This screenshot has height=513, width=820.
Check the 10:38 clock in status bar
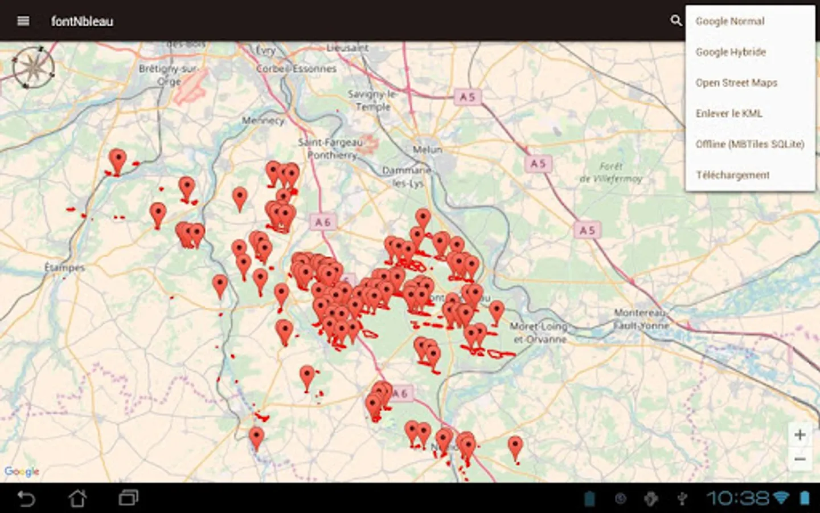738,498
